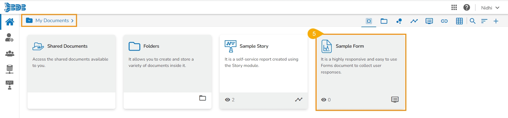Open the user groups sidebar icon
508x118 pixels.
pyautogui.click(x=10, y=54)
